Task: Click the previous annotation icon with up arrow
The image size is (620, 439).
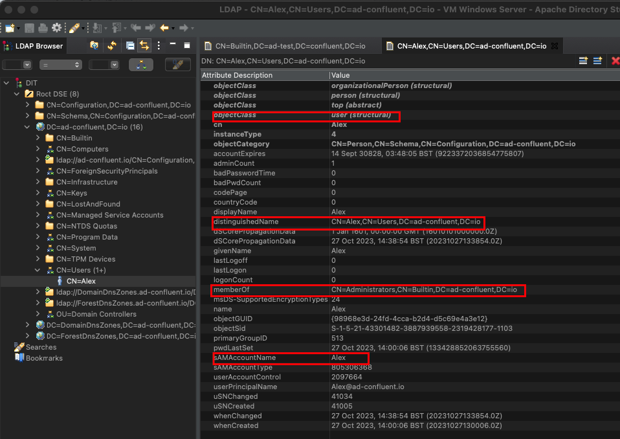Action: 116,28
